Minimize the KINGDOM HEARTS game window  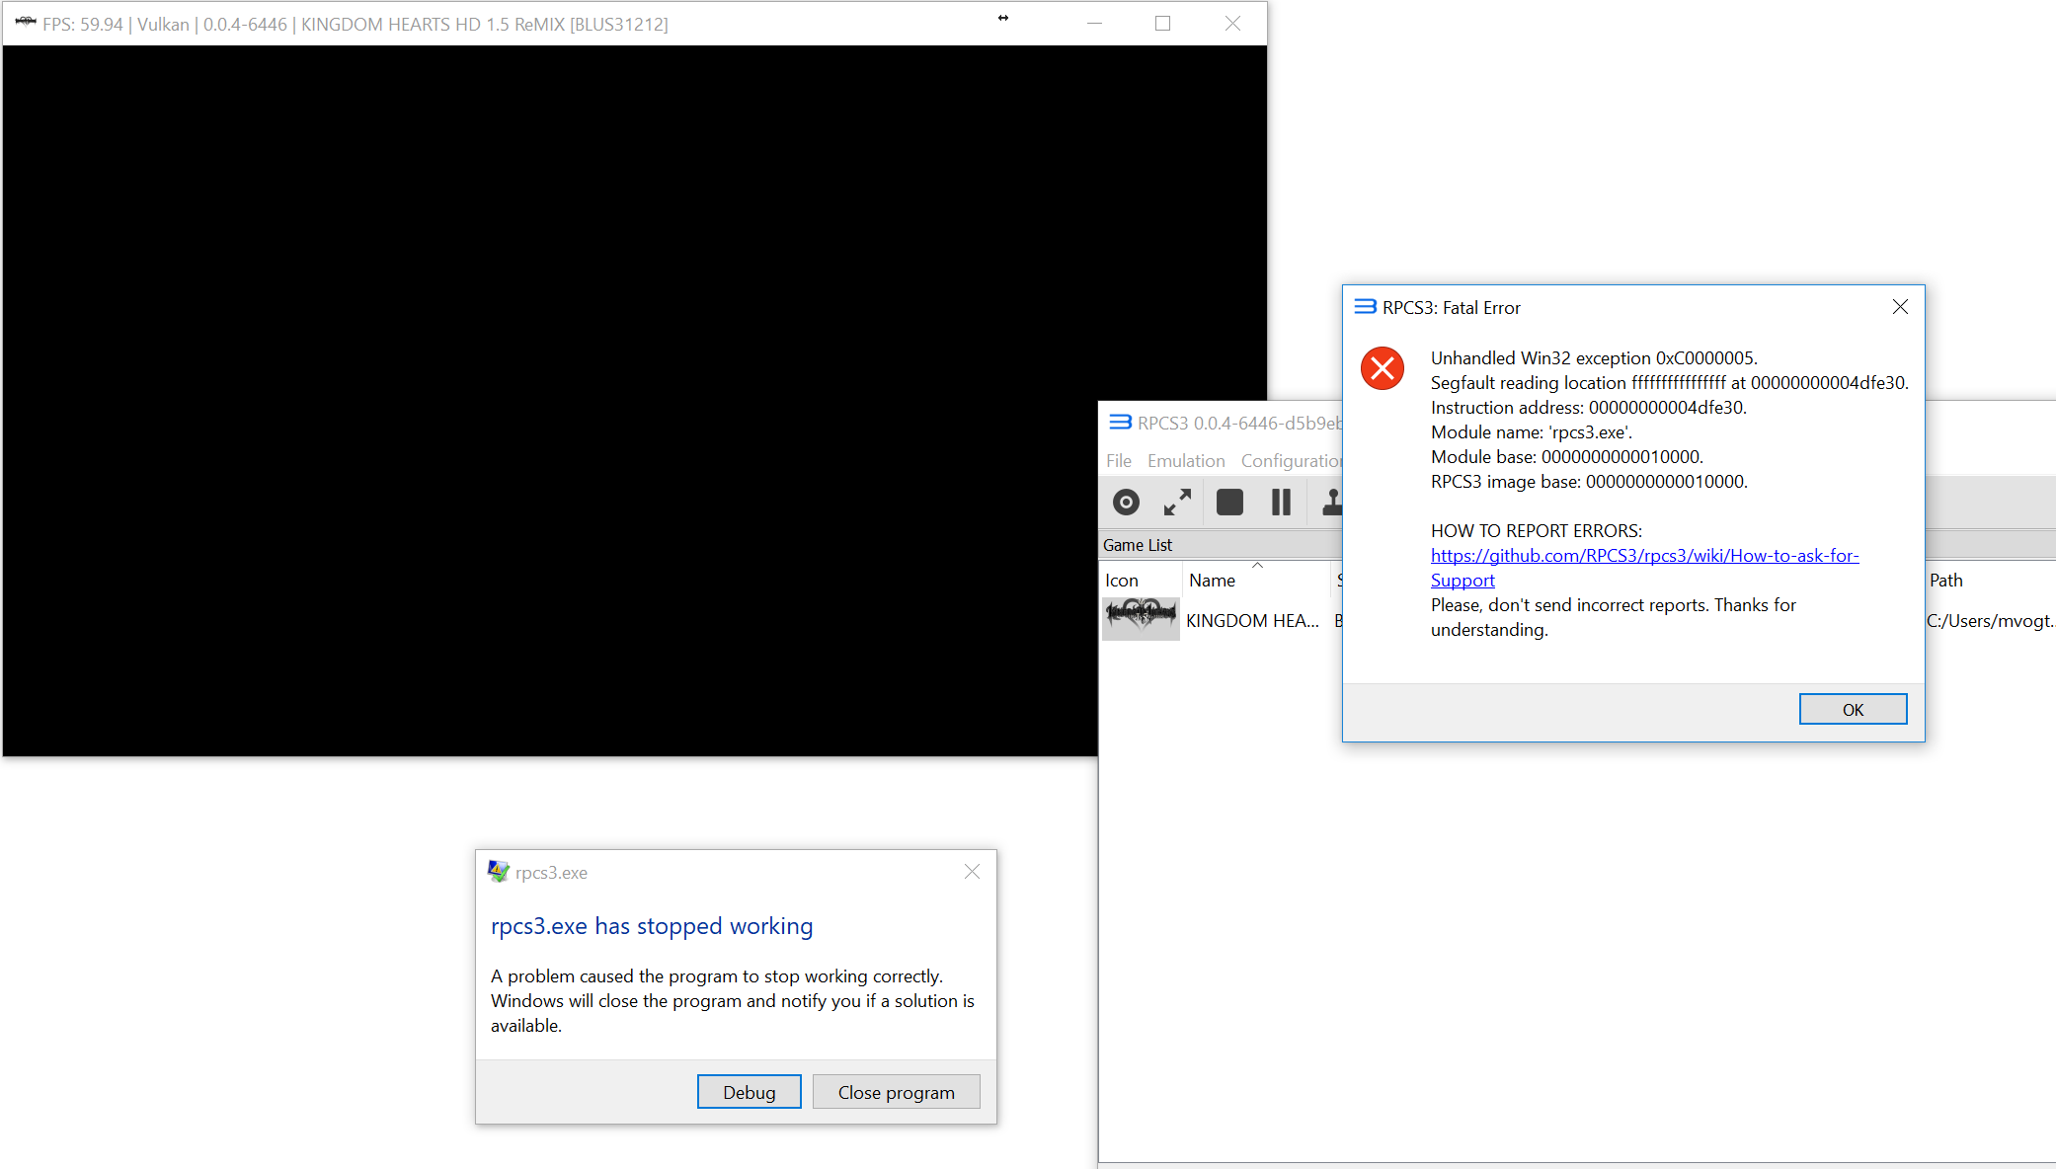coord(1094,24)
